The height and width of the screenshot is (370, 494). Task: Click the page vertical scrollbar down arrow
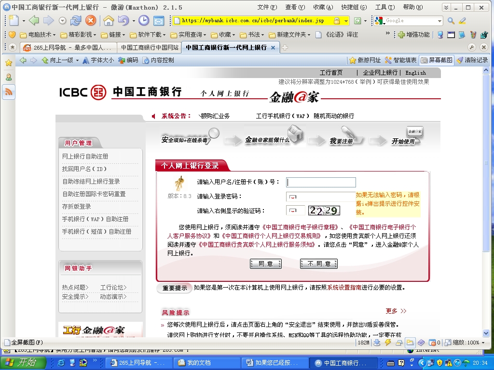[486, 333]
